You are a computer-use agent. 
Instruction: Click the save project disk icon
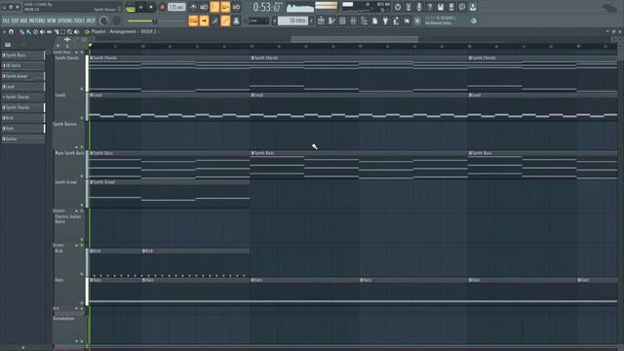click(x=441, y=7)
